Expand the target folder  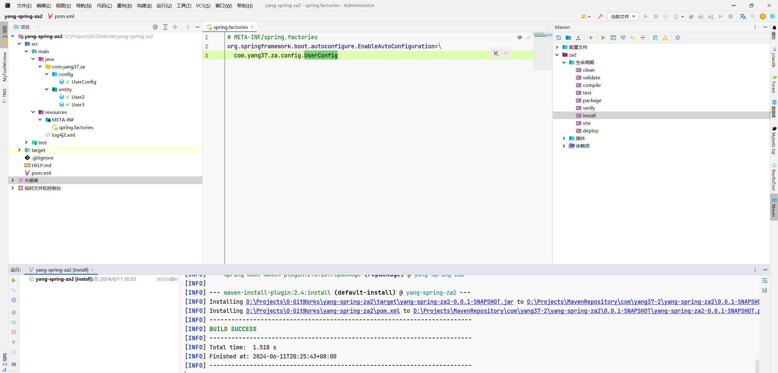point(19,150)
